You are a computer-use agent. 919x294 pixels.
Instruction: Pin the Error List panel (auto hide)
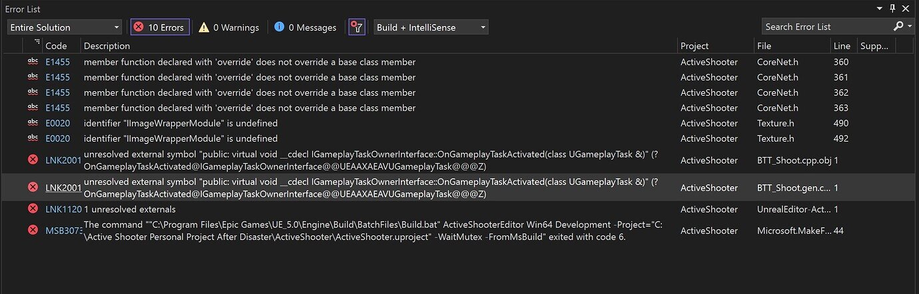(x=892, y=9)
